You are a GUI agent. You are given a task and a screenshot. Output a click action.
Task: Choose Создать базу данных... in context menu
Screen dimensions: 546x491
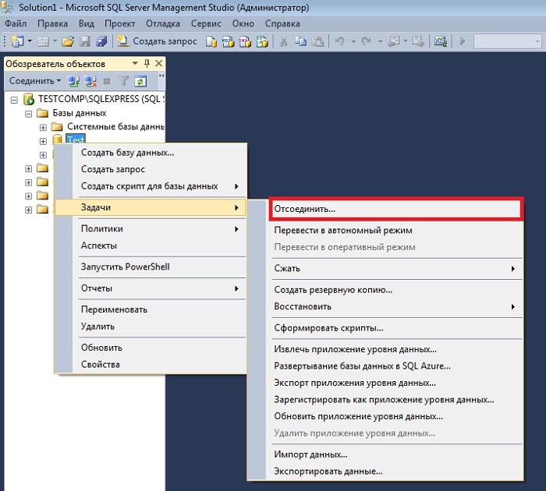click(151, 153)
